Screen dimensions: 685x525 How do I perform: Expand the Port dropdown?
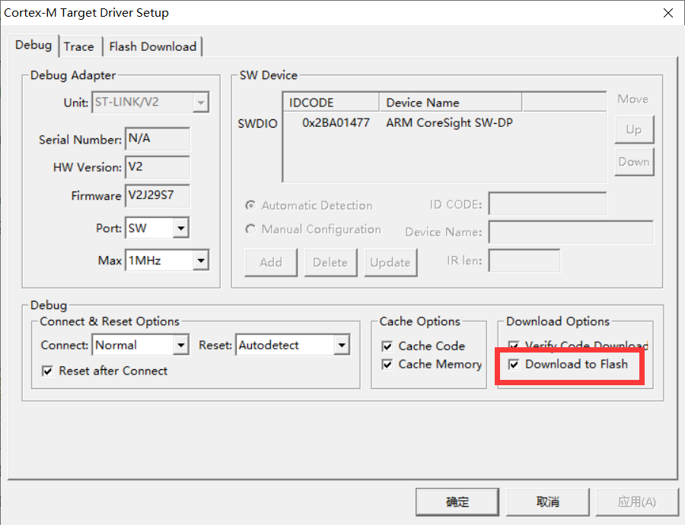point(180,228)
